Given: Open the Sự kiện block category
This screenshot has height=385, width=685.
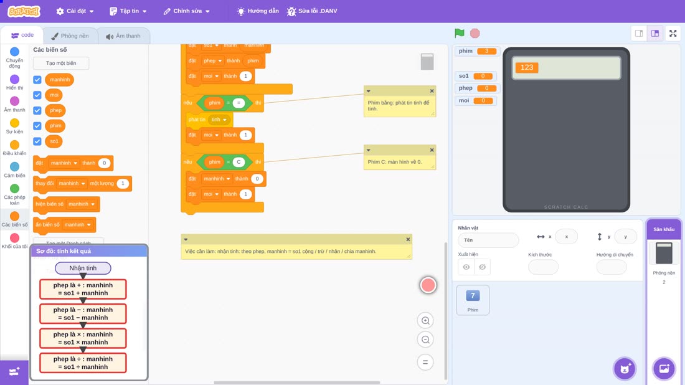Looking at the screenshot, I should click(x=14, y=126).
